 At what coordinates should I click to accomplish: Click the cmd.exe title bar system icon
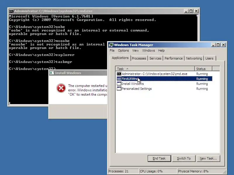(11, 11)
